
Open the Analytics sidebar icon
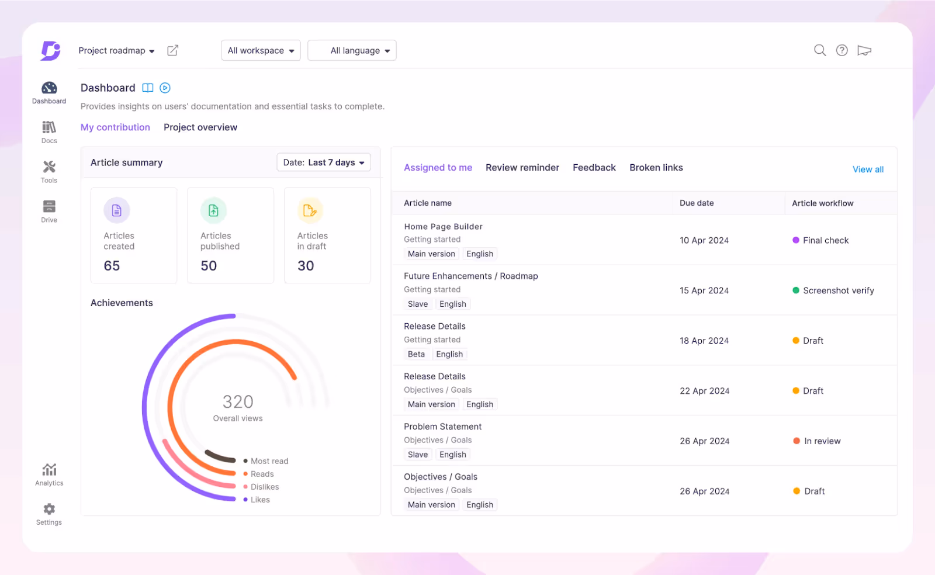tap(49, 474)
